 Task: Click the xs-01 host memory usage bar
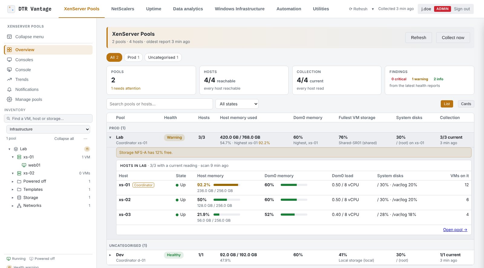[227, 185]
